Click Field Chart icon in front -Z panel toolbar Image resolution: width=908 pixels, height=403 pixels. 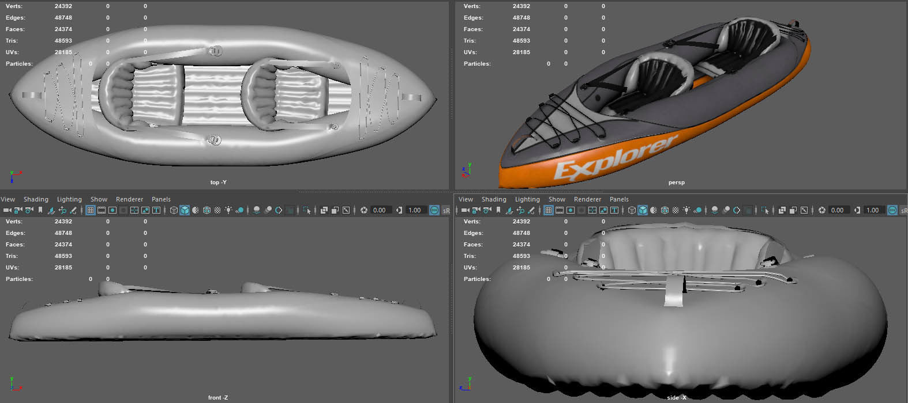pyautogui.click(x=134, y=210)
